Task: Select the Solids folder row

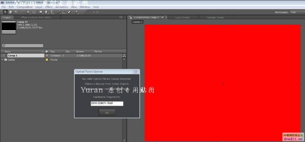Action: tap(62, 60)
